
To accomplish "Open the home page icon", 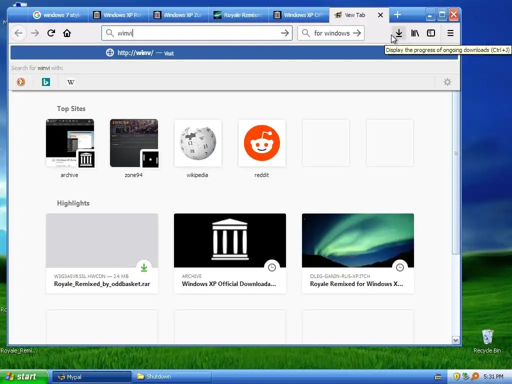I will click(x=67, y=33).
